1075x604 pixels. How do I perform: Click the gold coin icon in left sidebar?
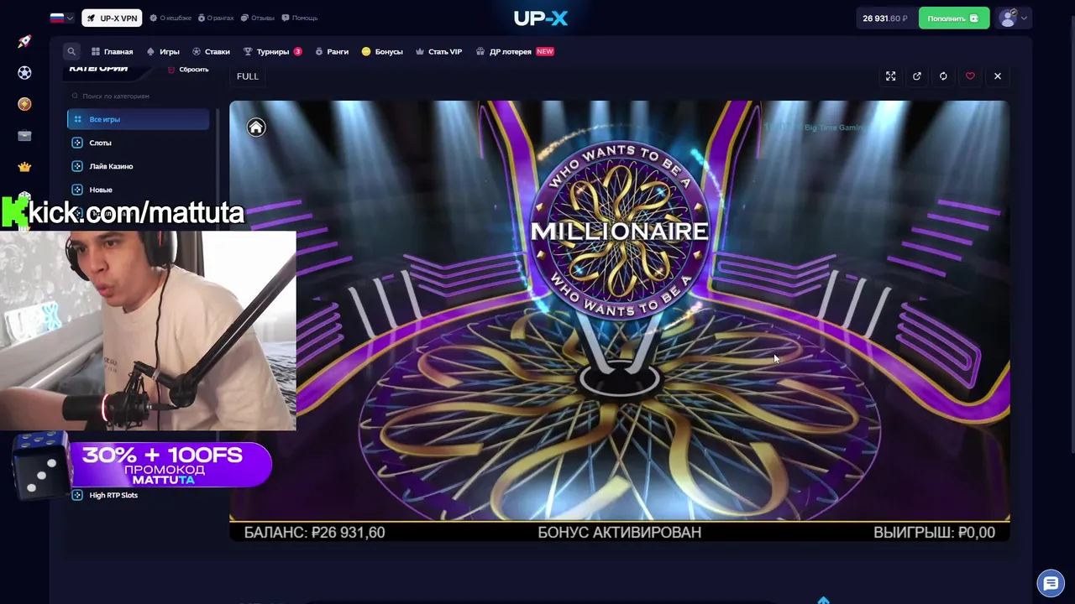(24, 104)
